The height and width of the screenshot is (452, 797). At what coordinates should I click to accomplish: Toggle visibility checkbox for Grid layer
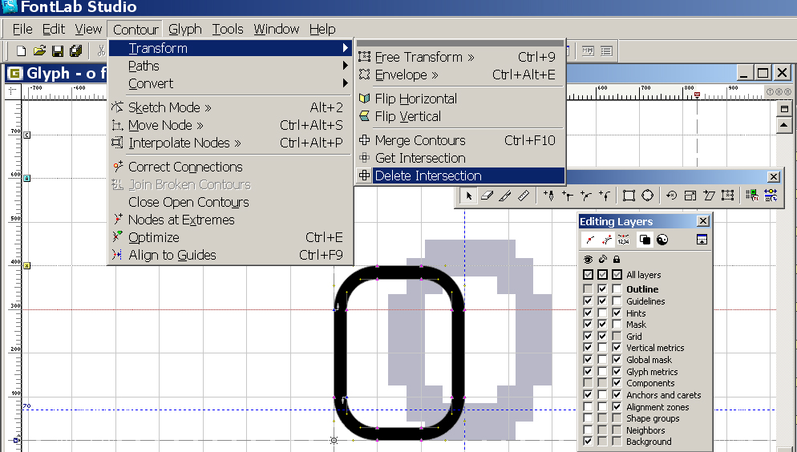(x=588, y=337)
